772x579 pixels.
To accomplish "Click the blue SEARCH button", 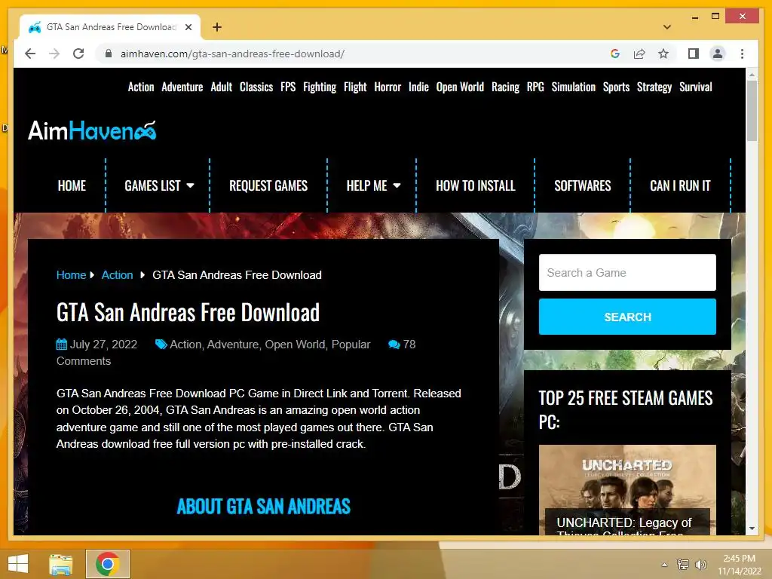I will click(x=627, y=317).
